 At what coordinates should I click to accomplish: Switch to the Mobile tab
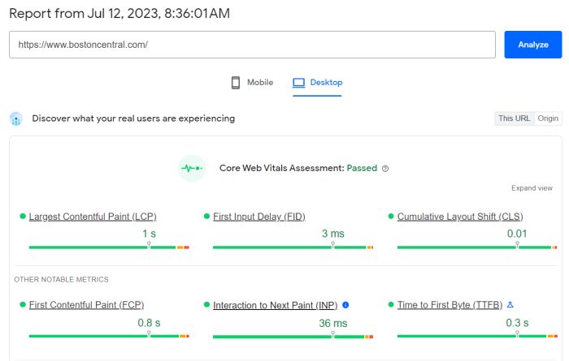[x=252, y=83]
